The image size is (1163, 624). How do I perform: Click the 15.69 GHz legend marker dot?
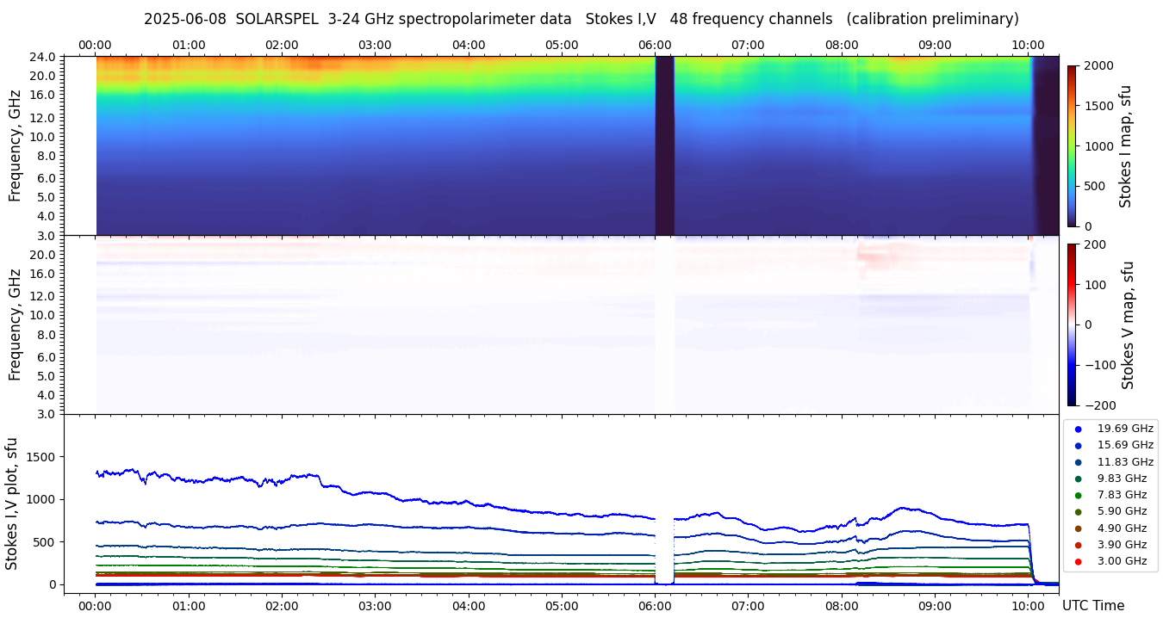1078,446
